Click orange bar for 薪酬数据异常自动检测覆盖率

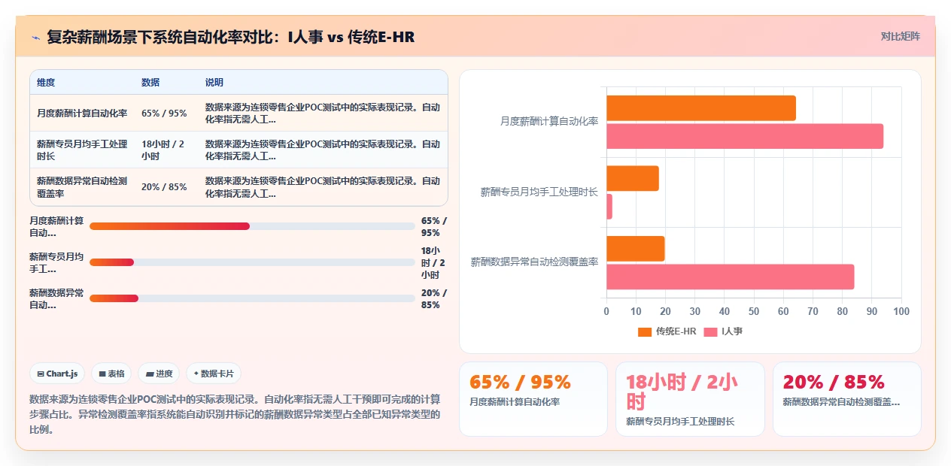pyautogui.click(x=636, y=249)
